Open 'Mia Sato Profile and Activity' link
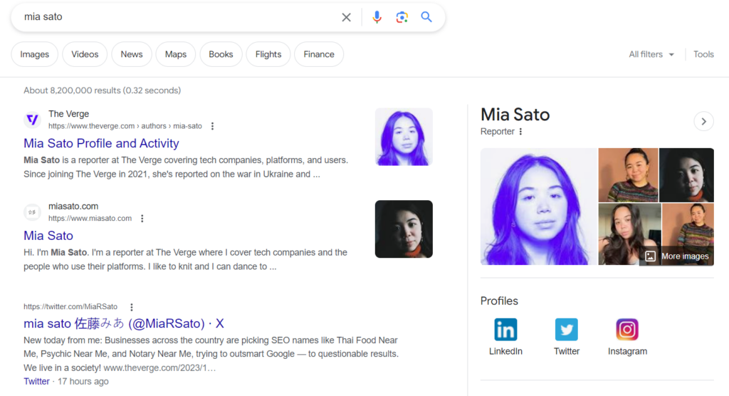Viewport: 729px width, 396px height. [101, 143]
